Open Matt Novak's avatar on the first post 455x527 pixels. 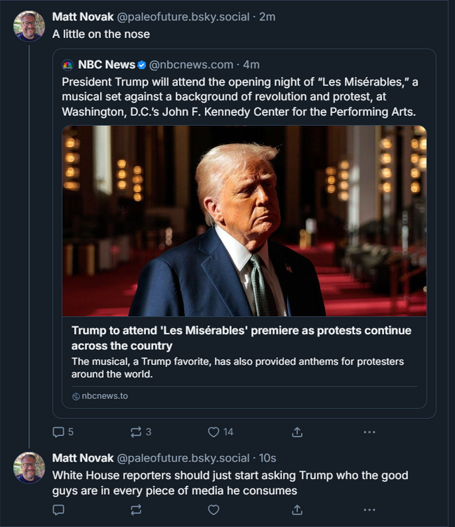29,26
